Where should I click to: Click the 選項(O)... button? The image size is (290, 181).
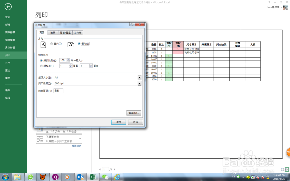[x=133, y=113]
